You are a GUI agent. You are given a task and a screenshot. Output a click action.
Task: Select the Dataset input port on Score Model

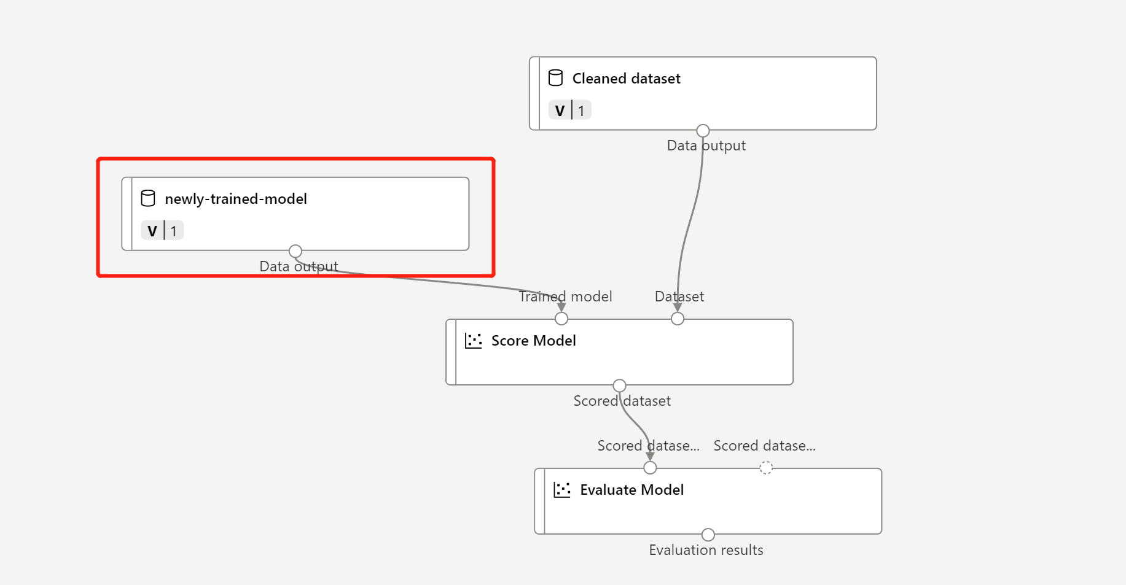pyautogui.click(x=677, y=318)
